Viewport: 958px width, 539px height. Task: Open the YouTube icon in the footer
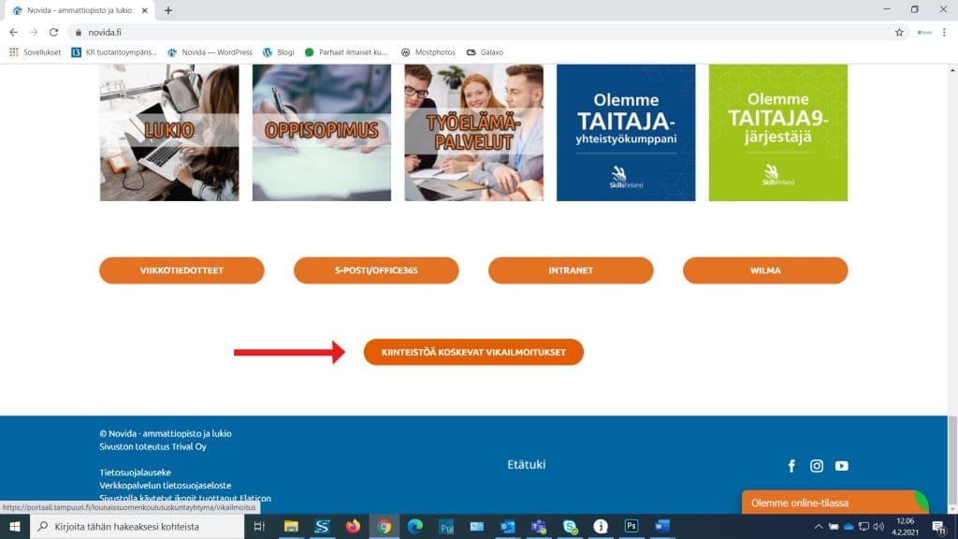point(842,466)
